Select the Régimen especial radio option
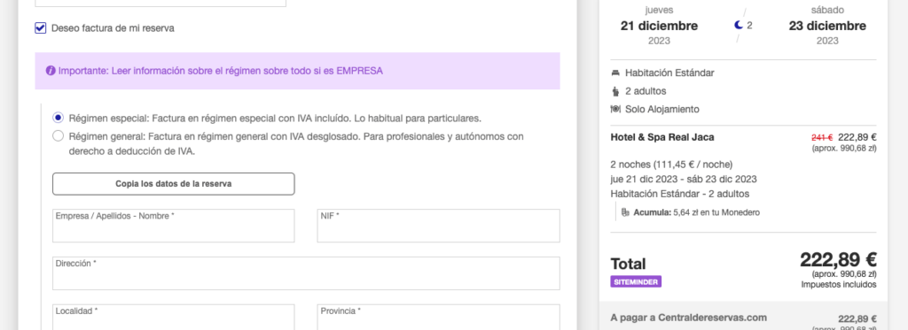This screenshot has height=330, width=908. [x=58, y=118]
